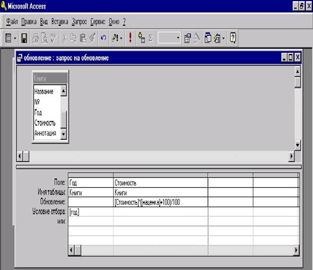Click the Имя таблицы cell under Год
The height and width of the screenshot is (270, 313).
(90, 193)
